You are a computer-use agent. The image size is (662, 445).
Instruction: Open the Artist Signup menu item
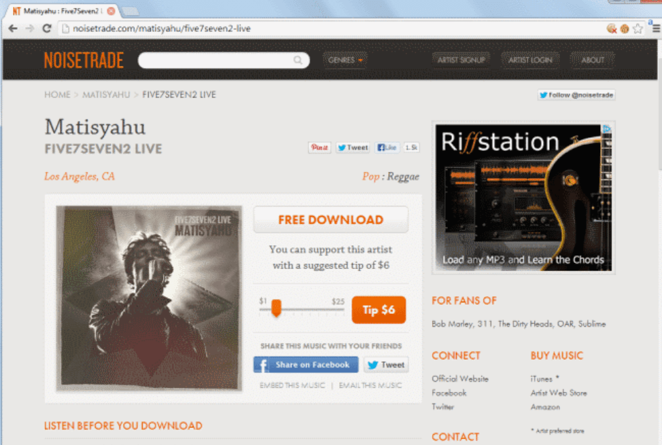coord(461,60)
